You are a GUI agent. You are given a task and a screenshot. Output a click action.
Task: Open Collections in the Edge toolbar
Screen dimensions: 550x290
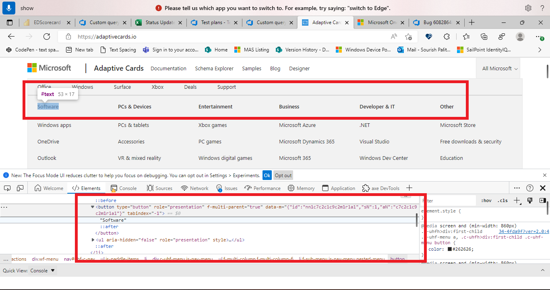(483, 36)
